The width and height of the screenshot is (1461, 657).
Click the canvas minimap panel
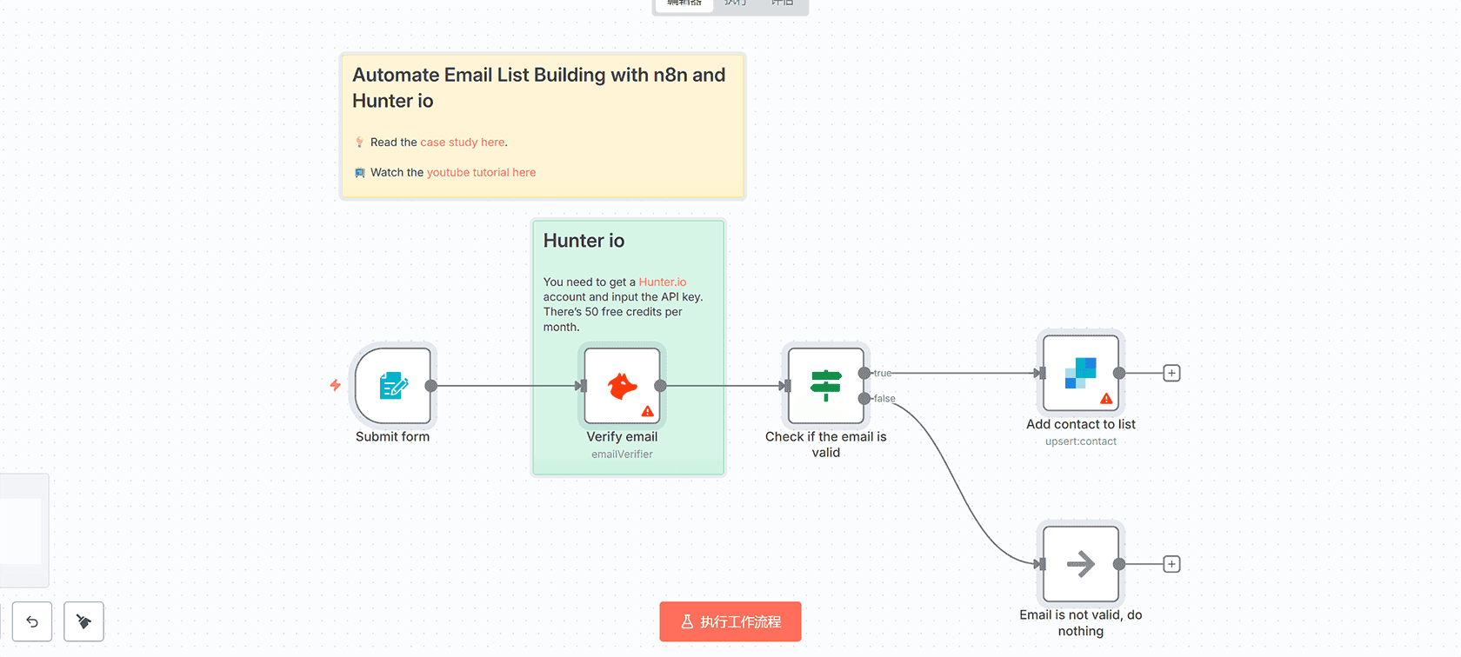click(22, 530)
